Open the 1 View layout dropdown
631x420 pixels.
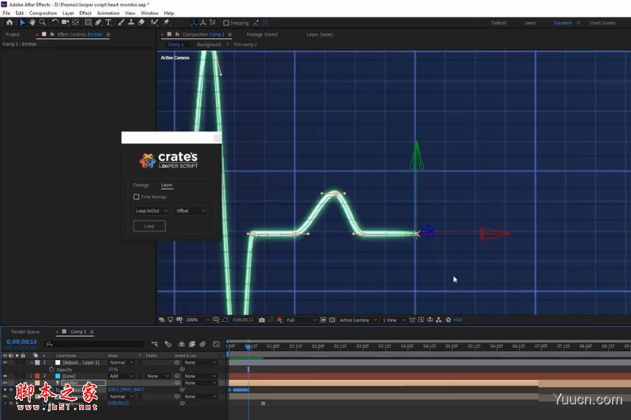(394, 320)
